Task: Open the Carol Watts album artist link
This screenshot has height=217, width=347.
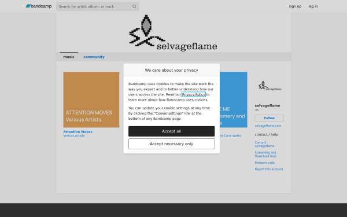Action: pyautogui.click(x=230, y=136)
